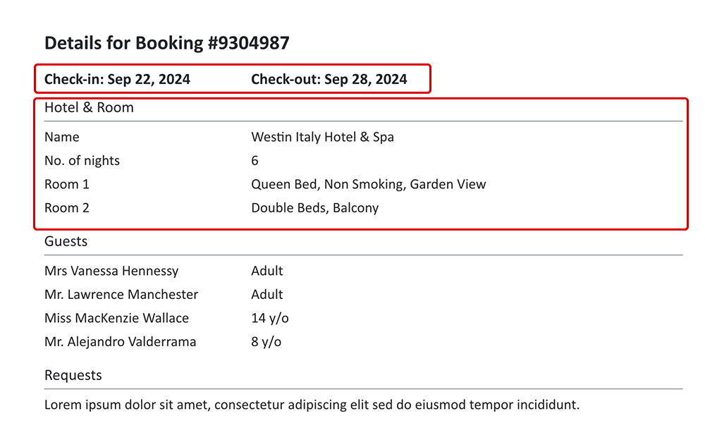The width and height of the screenshot is (705, 447).
Task: Click the Room 2 label
Action: coord(66,208)
